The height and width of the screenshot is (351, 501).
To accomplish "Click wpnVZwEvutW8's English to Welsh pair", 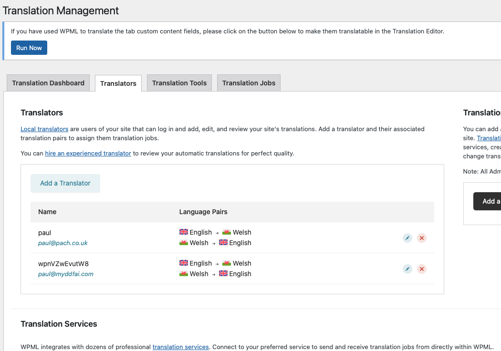I will 215,263.
